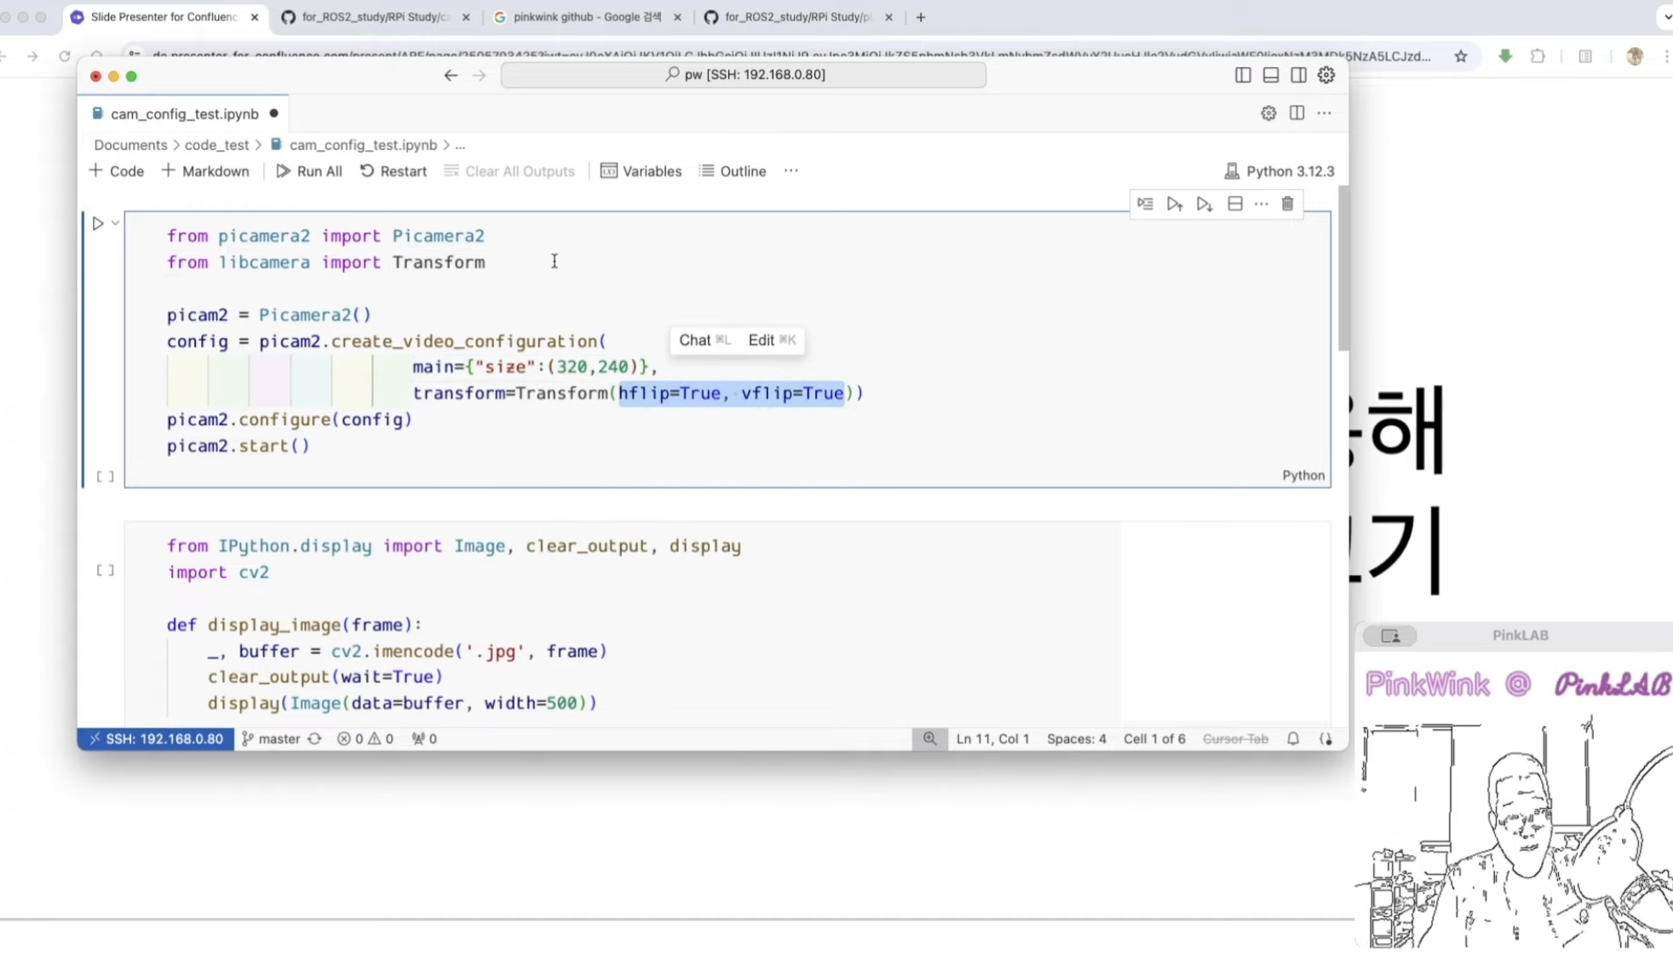The width and height of the screenshot is (1673, 958).
Task: Click execute above cells icon
Action: [1175, 204]
